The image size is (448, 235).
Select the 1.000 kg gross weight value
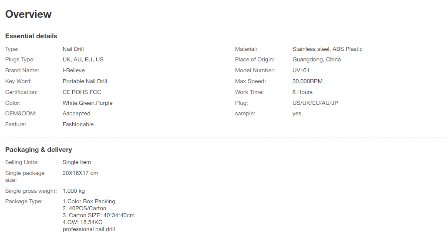click(74, 191)
